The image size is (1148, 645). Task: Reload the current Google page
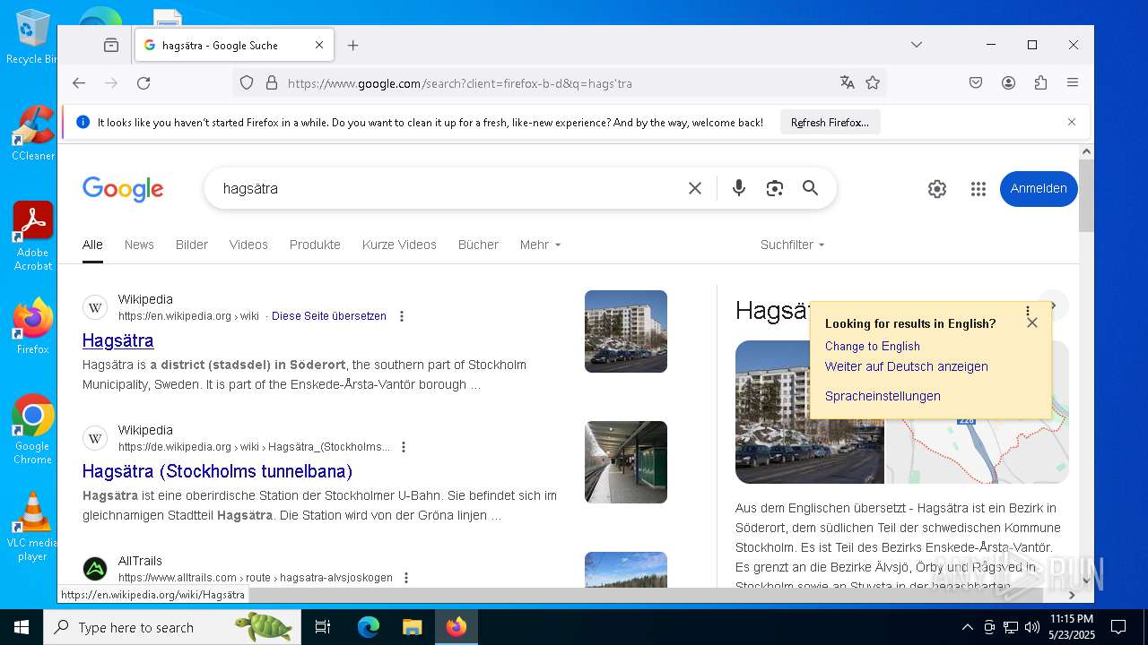click(143, 83)
